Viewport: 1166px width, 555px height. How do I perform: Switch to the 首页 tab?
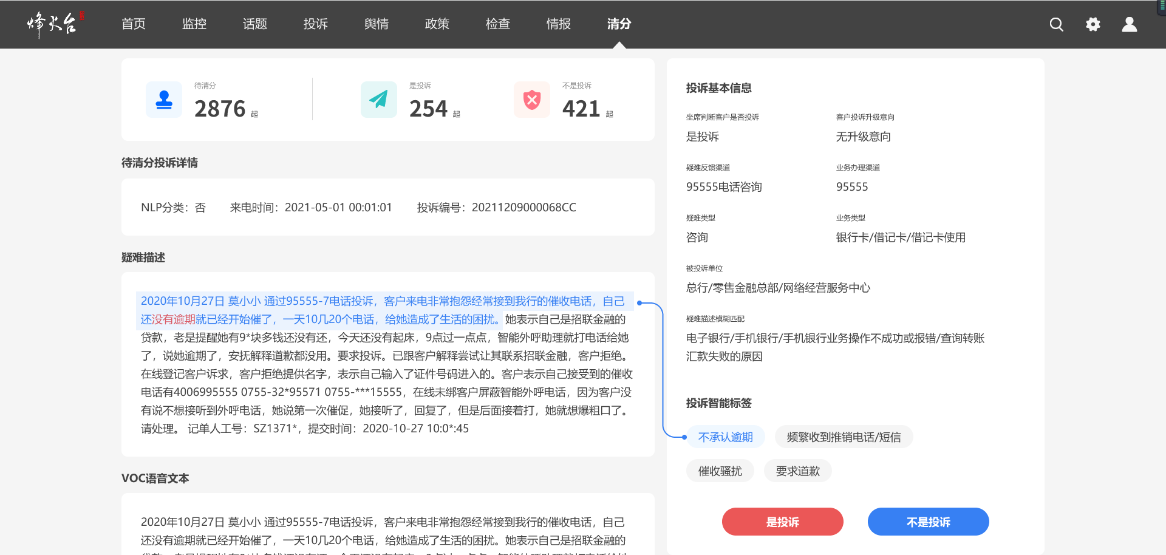pyautogui.click(x=134, y=24)
